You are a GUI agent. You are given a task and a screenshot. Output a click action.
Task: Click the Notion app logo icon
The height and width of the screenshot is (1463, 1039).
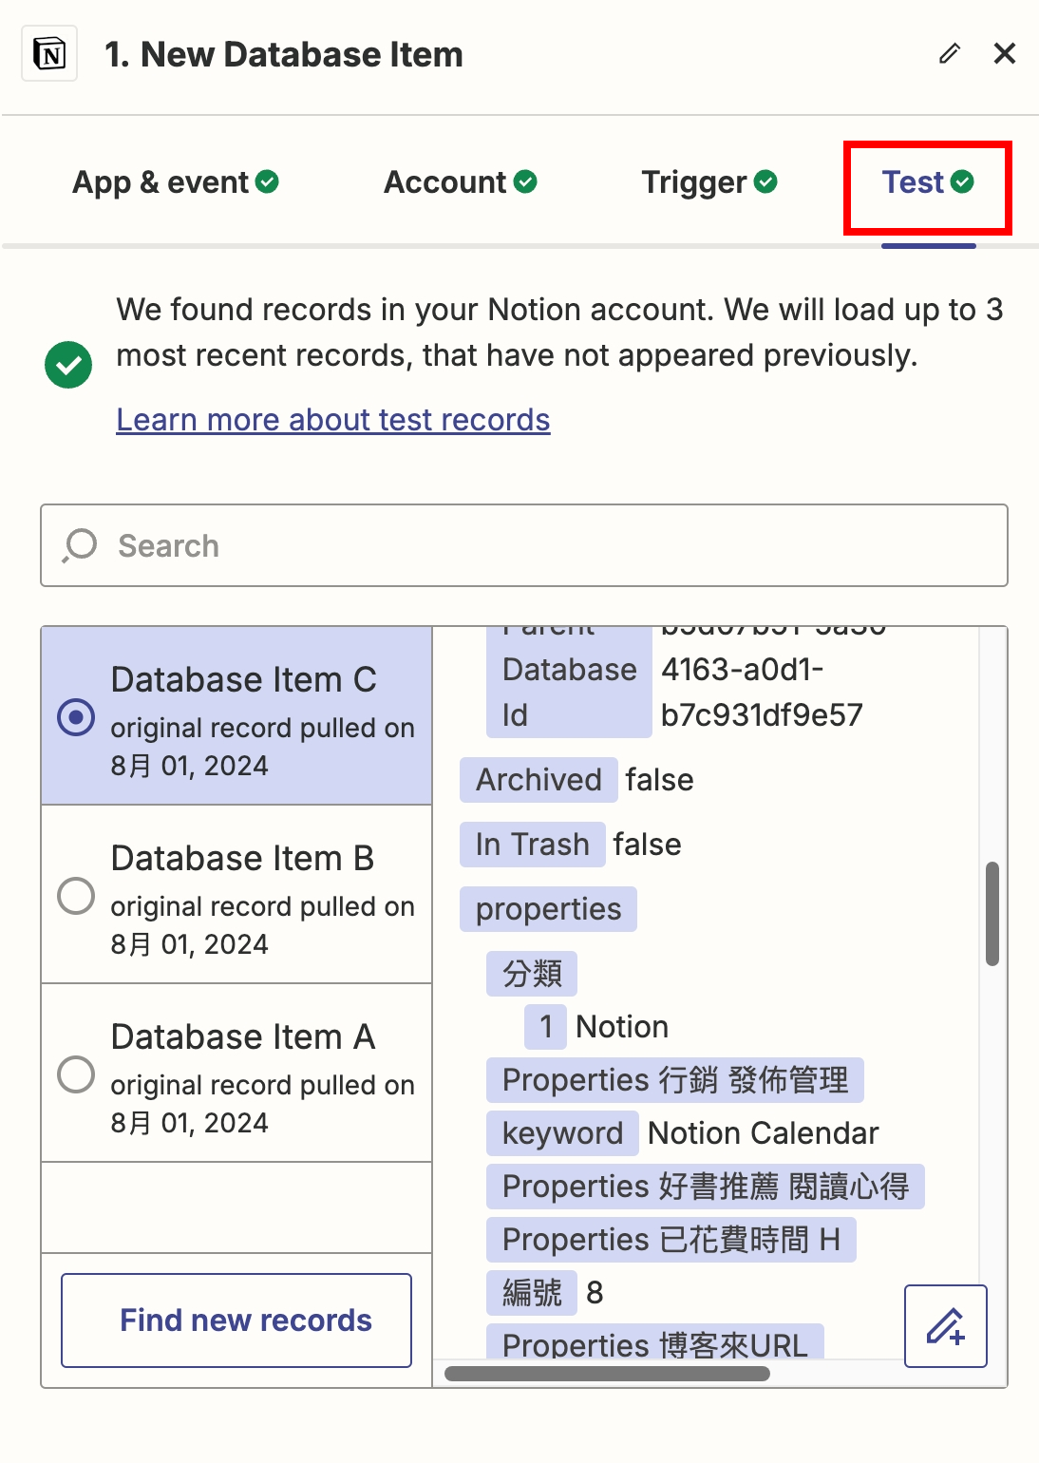49,54
